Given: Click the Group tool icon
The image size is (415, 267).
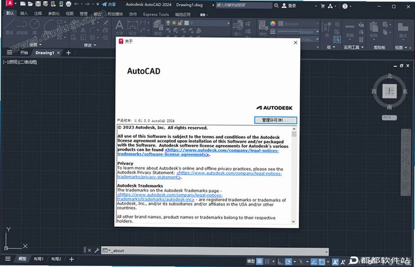Looking at the screenshot, I should point(327,29).
